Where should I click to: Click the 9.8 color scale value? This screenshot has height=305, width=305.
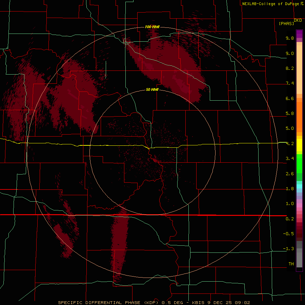click(x=290, y=38)
